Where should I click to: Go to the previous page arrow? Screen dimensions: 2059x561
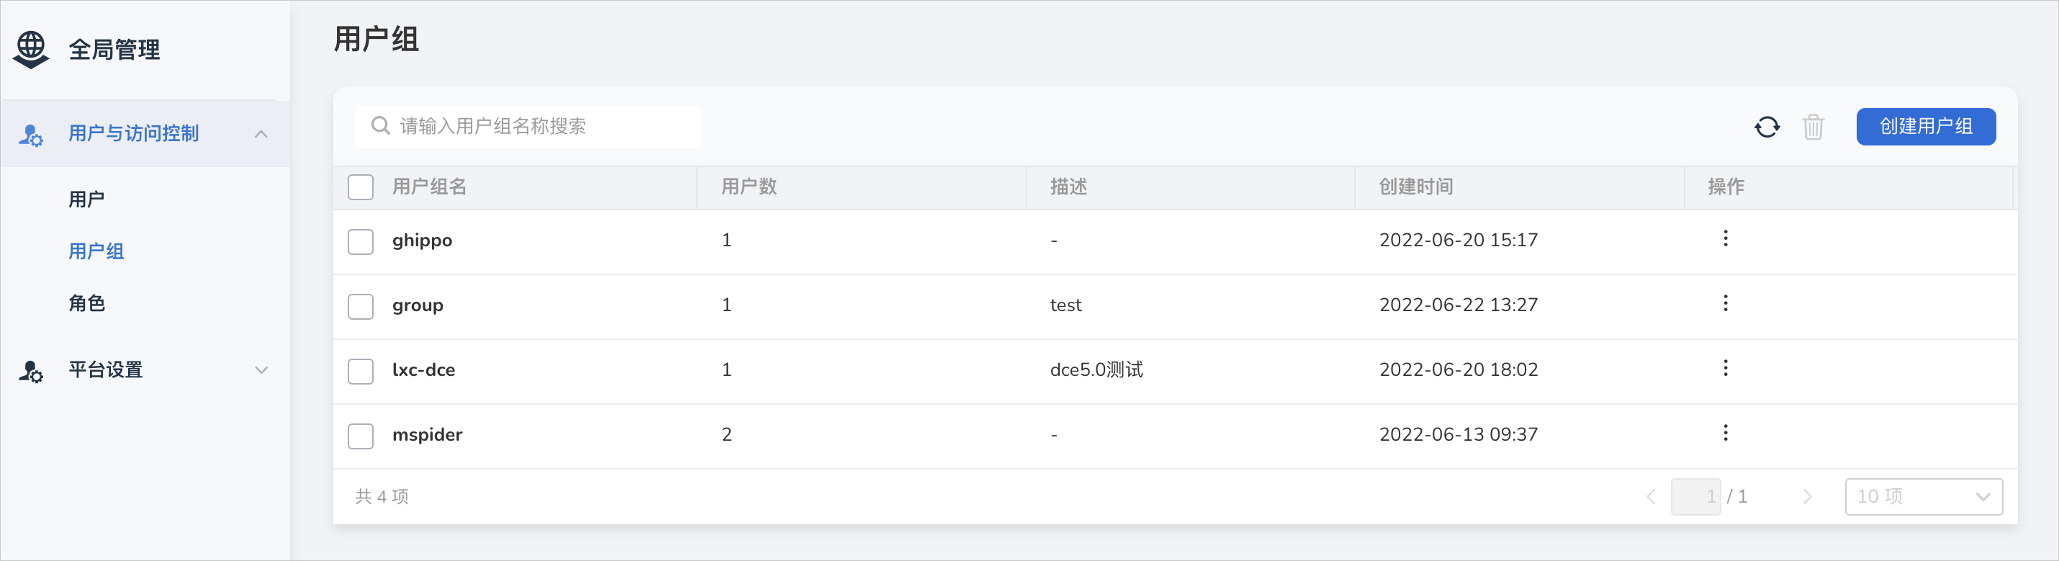(1652, 497)
